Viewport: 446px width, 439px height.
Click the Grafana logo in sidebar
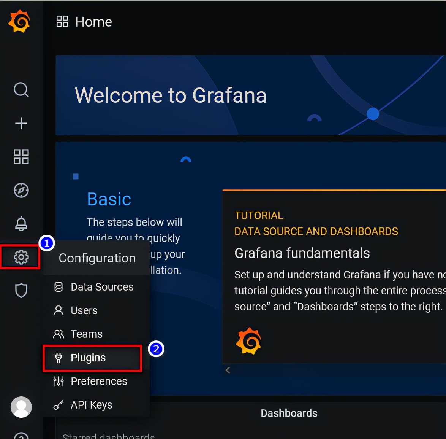pos(19,21)
